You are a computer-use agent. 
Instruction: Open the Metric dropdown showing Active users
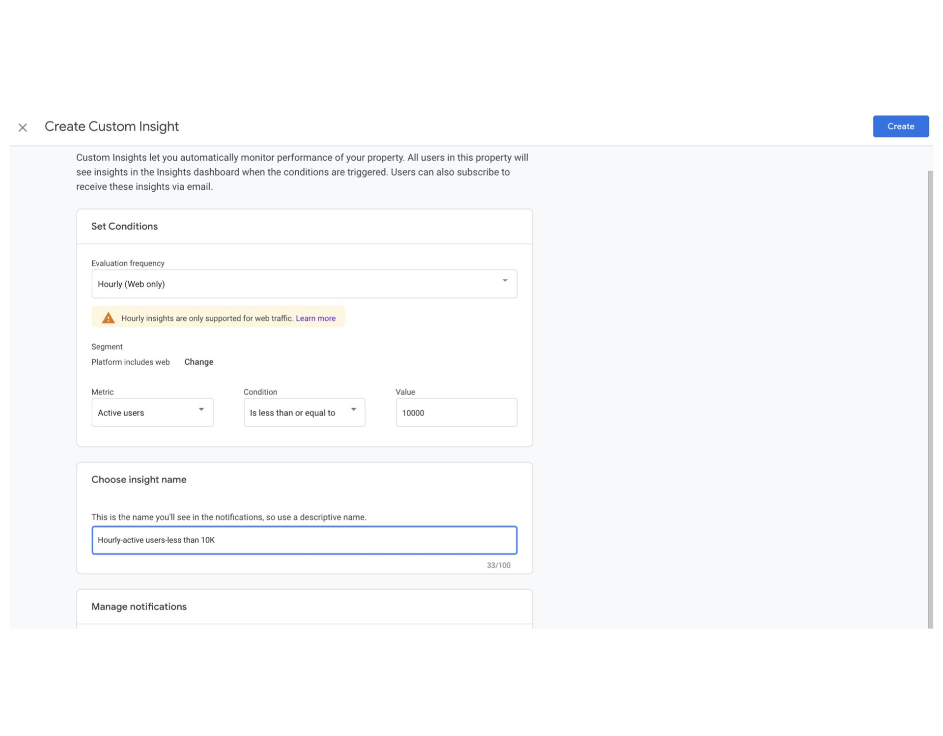[x=147, y=413]
